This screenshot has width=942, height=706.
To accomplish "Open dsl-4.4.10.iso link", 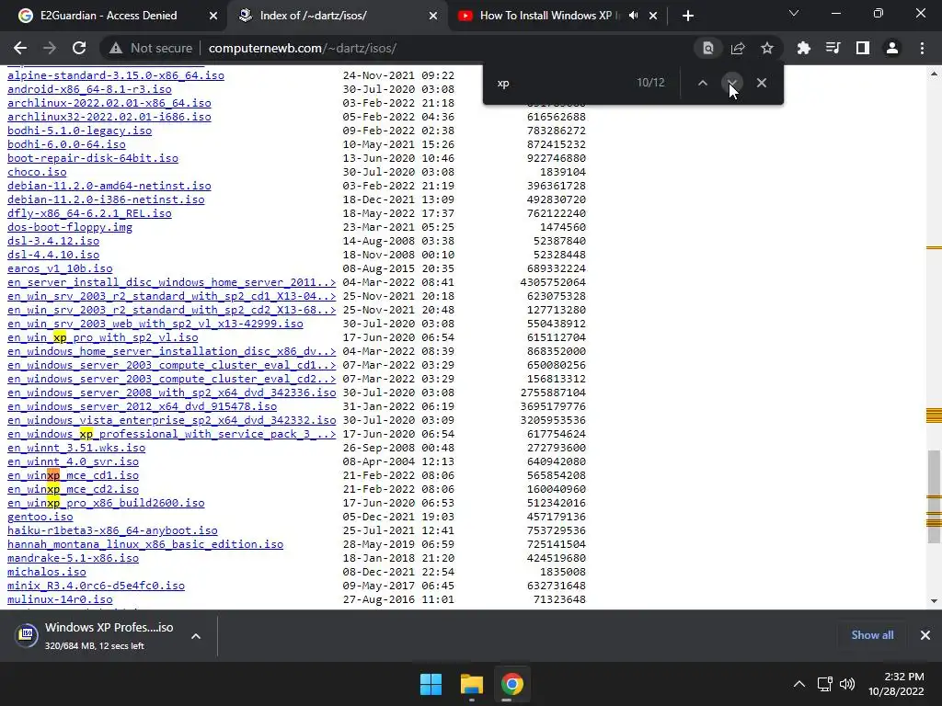I will (x=53, y=256).
